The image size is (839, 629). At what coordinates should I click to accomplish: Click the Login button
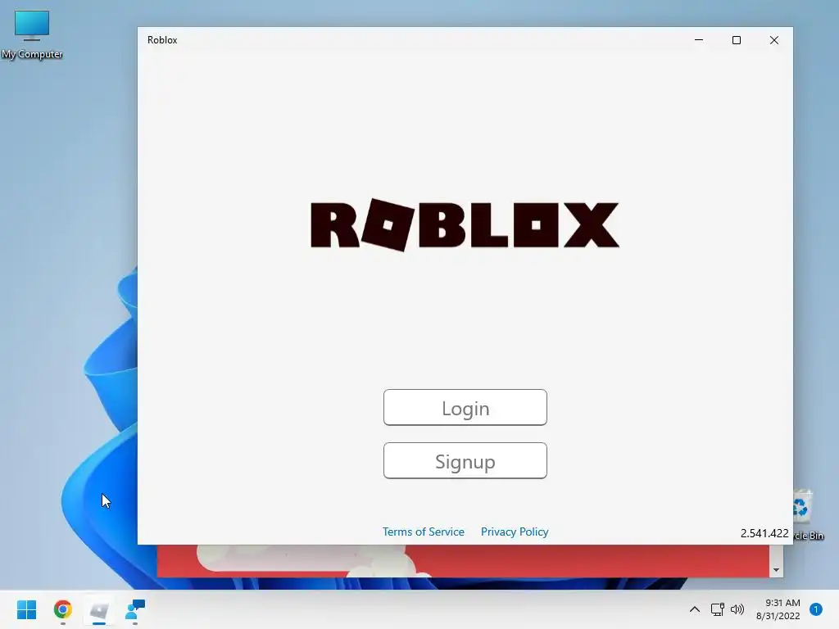click(x=465, y=408)
